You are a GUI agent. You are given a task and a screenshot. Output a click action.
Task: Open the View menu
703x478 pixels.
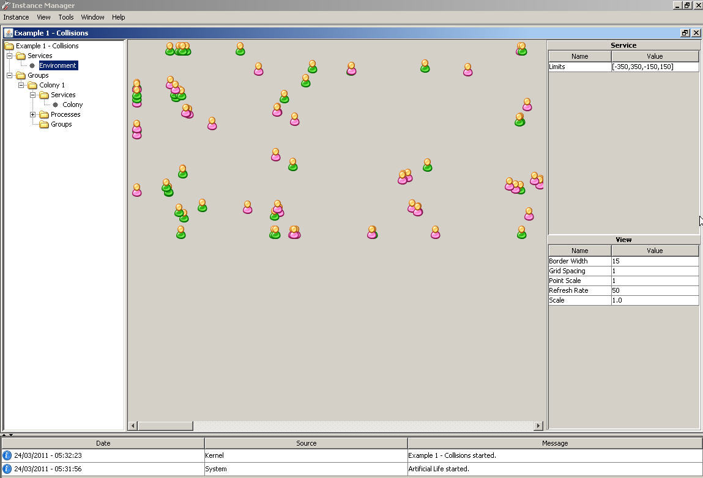[43, 17]
